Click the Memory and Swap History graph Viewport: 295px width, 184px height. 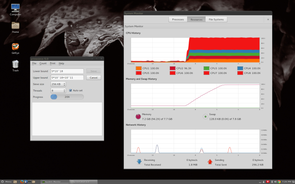[195, 96]
